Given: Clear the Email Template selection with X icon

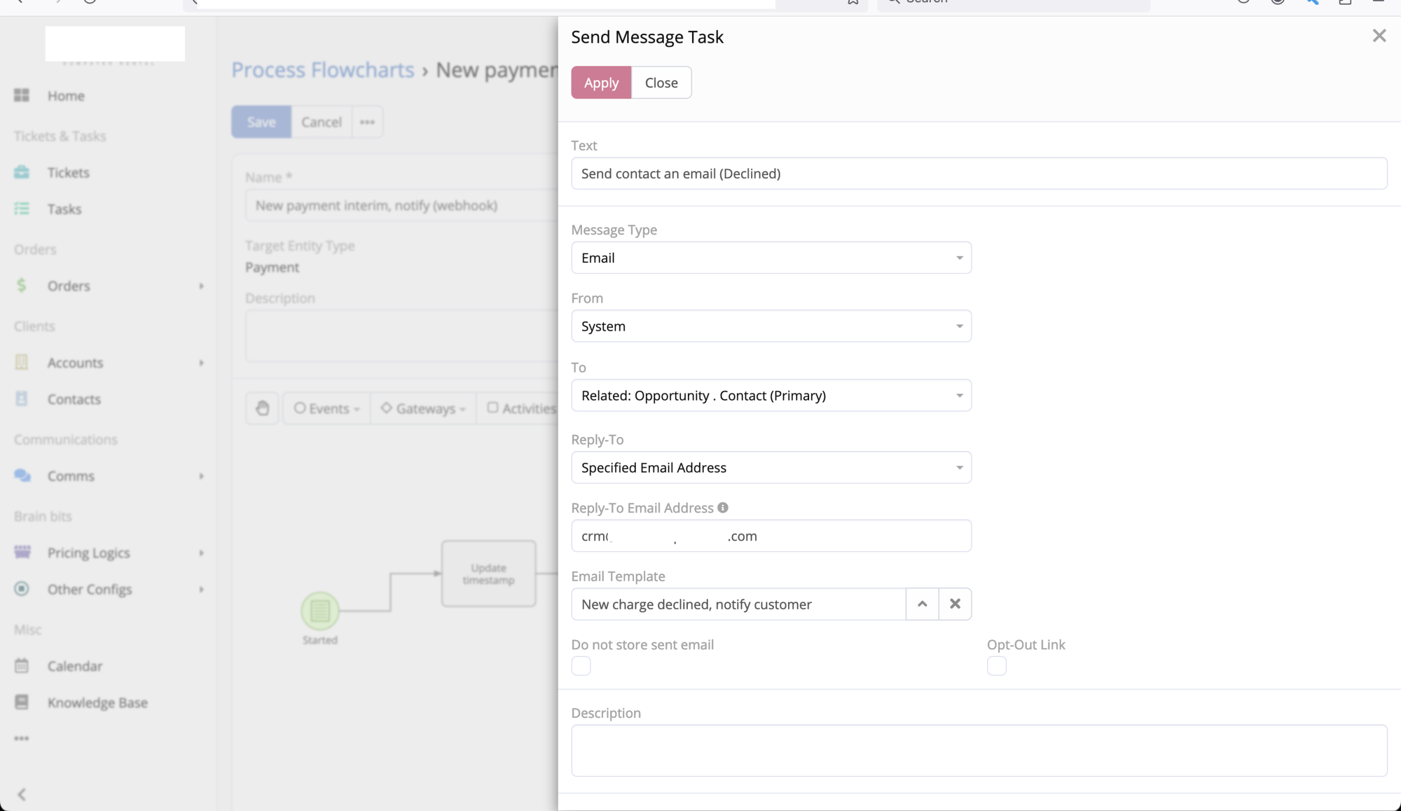Looking at the screenshot, I should 955,604.
